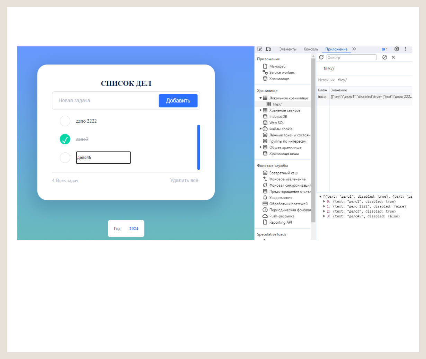The image size is (426, 359).
Task: Collapse the Локальное хранилище tree node
Action: (x=260, y=98)
